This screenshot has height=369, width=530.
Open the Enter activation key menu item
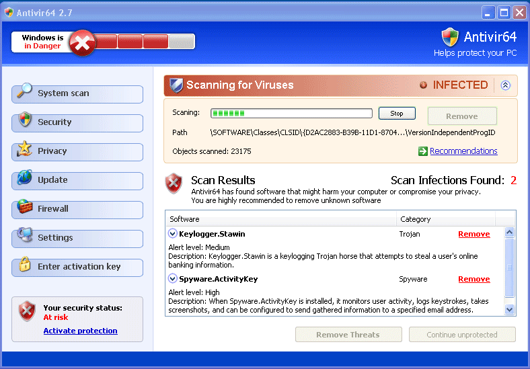[x=79, y=267]
